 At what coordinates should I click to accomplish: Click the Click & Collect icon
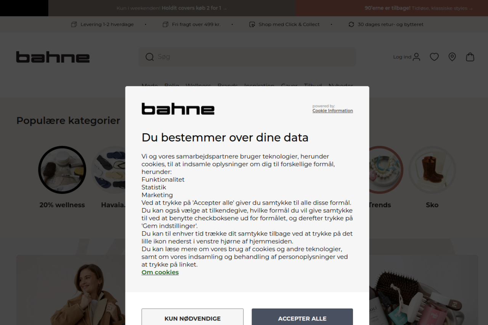(x=252, y=24)
